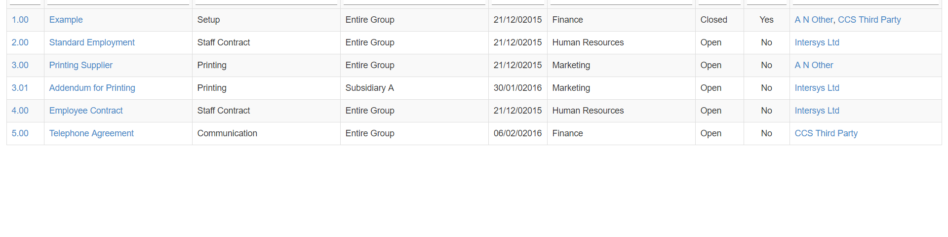The width and height of the screenshot is (948, 237).
Task: Open contract number 1.00 link
Action: click(x=20, y=20)
